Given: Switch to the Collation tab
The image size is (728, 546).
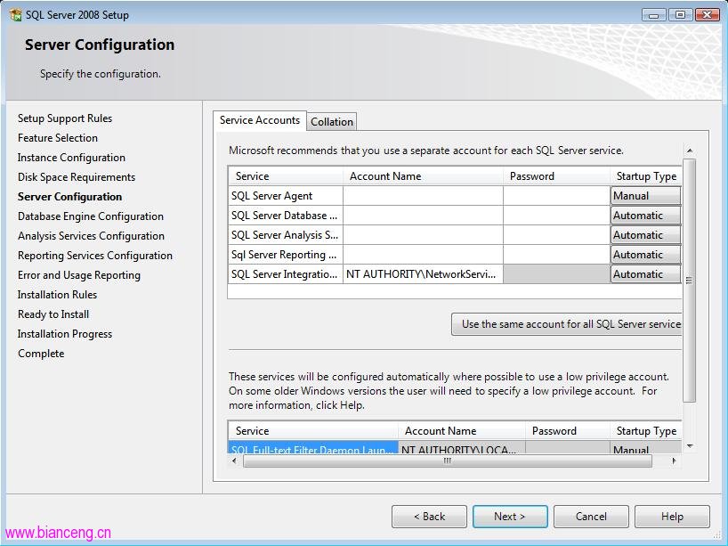Looking at the screenshot, I should click(331, 122).
